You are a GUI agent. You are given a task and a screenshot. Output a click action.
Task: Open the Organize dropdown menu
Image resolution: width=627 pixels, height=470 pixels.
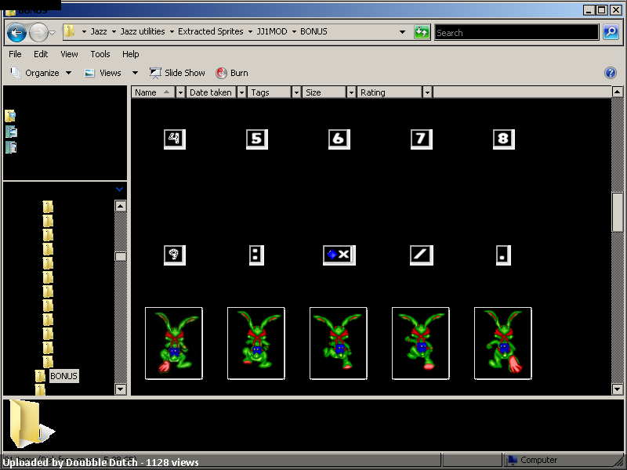(x=41, y=73)
